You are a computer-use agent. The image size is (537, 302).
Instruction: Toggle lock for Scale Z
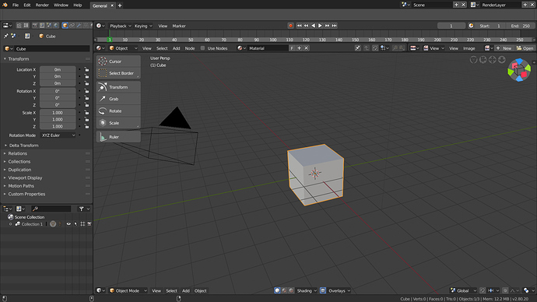tap(86, 126)
